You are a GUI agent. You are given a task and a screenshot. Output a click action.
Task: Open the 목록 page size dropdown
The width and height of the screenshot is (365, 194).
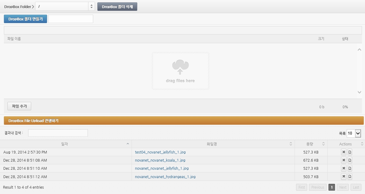[354, 133]
